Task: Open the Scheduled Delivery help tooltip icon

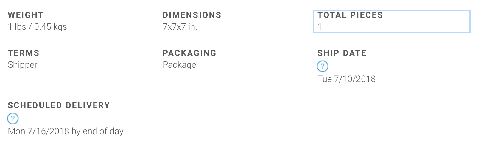Action: [x=13, y=118]
